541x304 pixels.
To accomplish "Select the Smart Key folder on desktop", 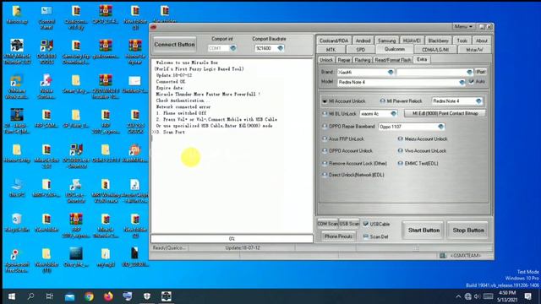I will [x=76, y=84].
